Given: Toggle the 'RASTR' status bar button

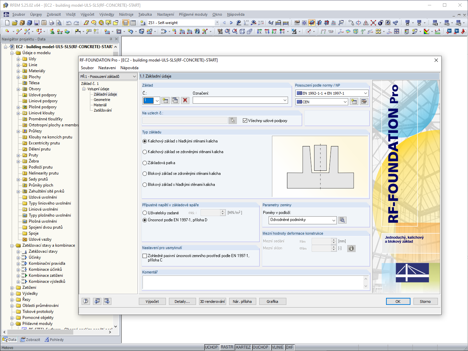Looking at the screenshot, I should tap(227, 347).
